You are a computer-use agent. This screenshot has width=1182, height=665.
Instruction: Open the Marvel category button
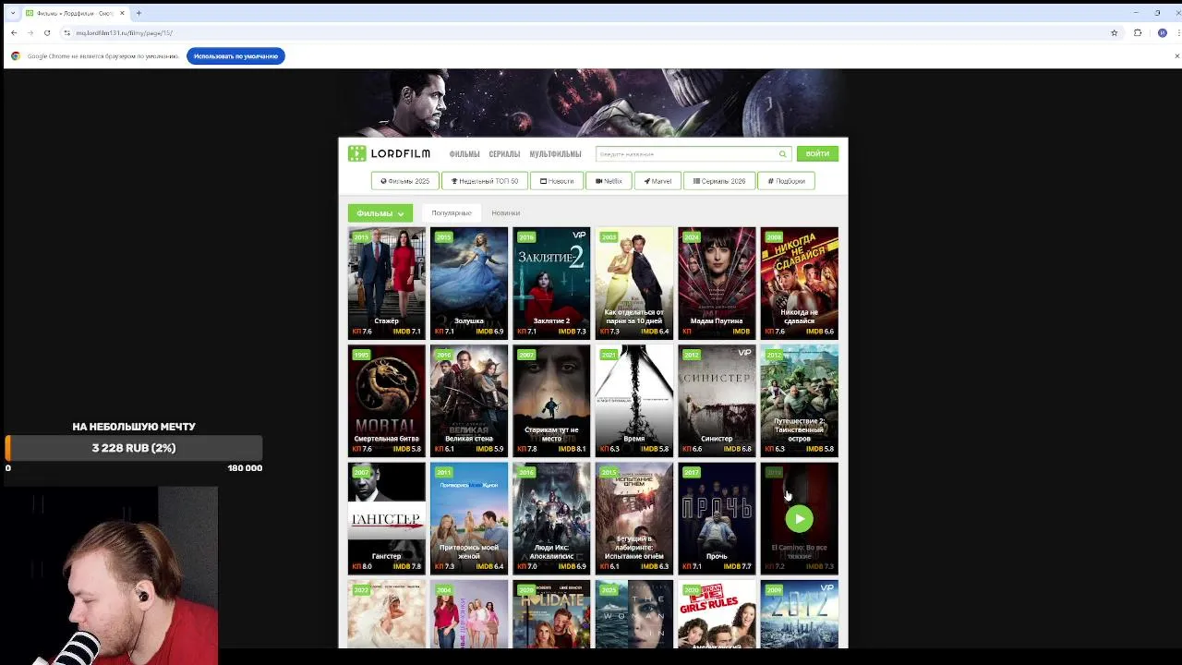657,181
